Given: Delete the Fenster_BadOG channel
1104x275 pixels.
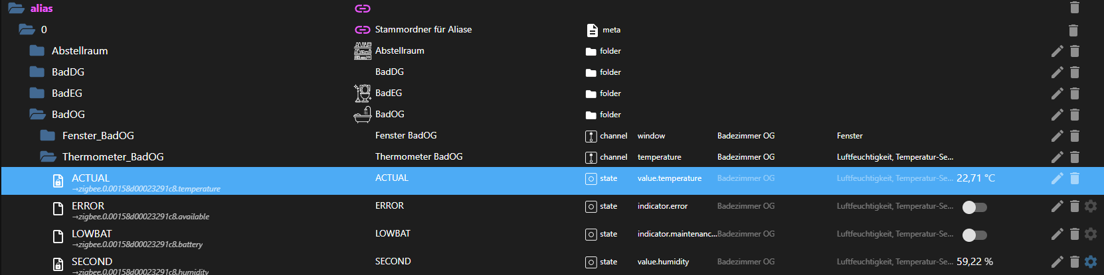Looking at the screenshot, I should [x=1075, y=136].
